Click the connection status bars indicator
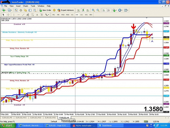The height and width of the screenshot is (128, 170). coord(146,121)
